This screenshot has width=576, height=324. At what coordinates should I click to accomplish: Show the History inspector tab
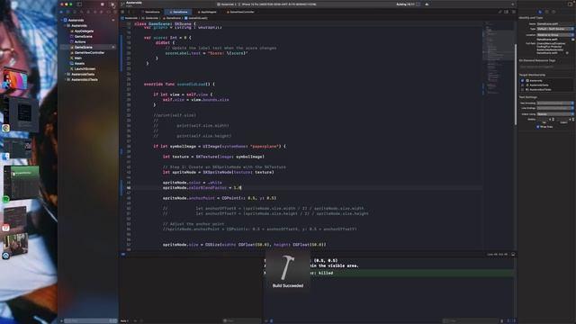[547, 12]
